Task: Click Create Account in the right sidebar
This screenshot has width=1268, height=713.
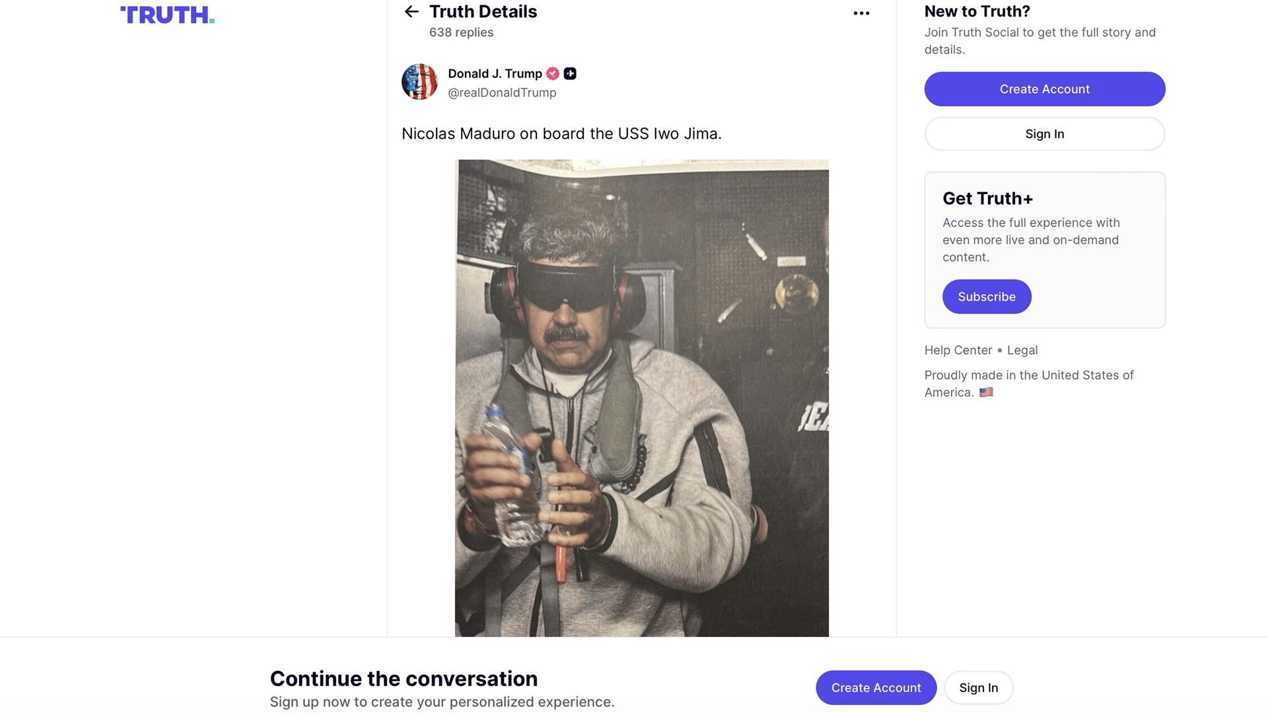Action: (x=1044, y=89)
